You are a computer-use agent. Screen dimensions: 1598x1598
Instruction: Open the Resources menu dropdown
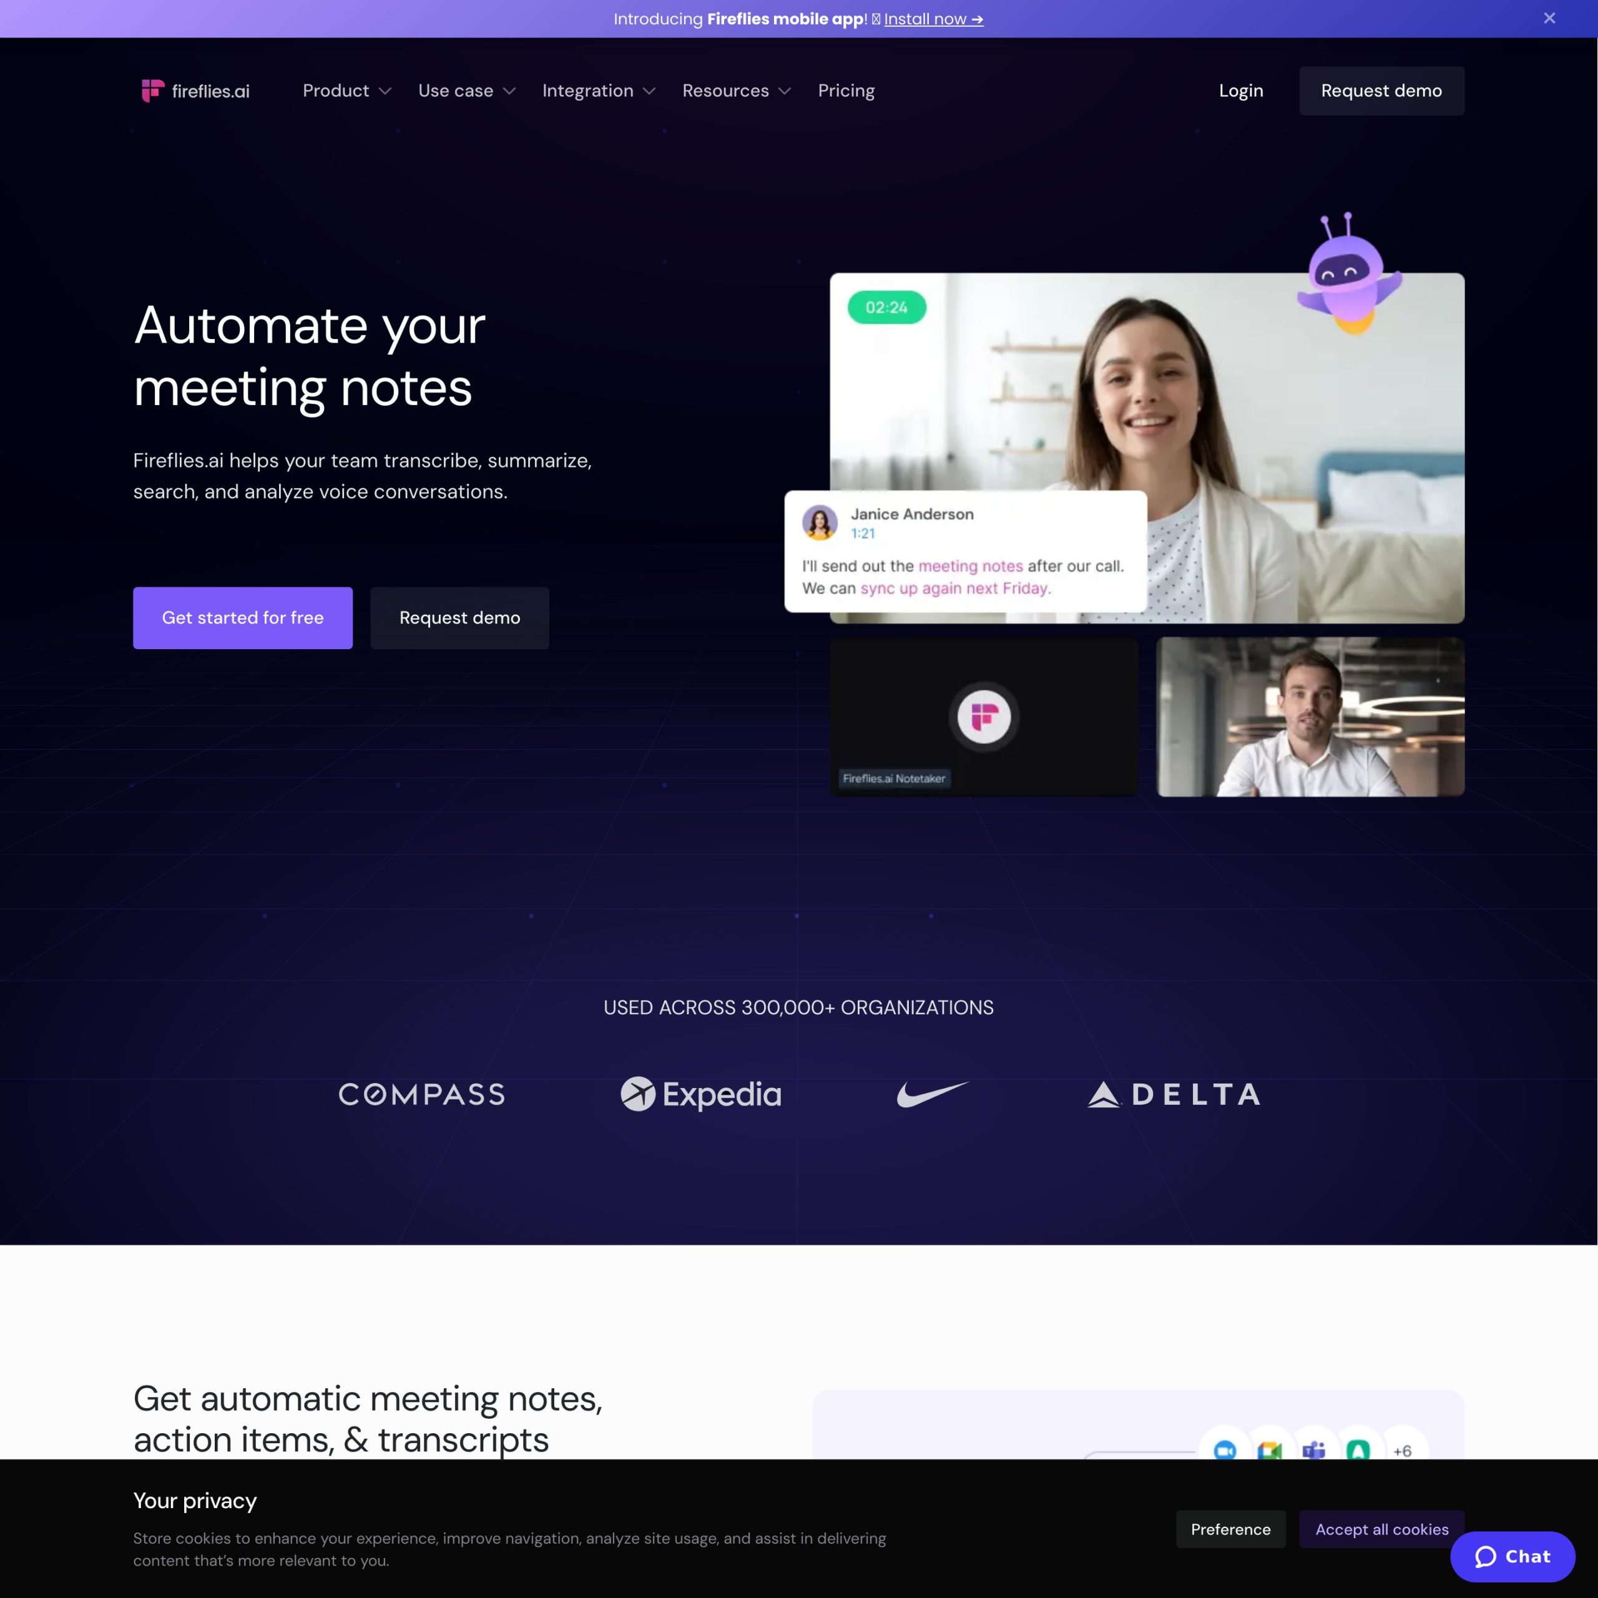736,91
